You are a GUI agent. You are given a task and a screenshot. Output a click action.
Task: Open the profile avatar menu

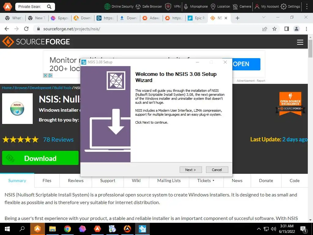coord(296,29)
